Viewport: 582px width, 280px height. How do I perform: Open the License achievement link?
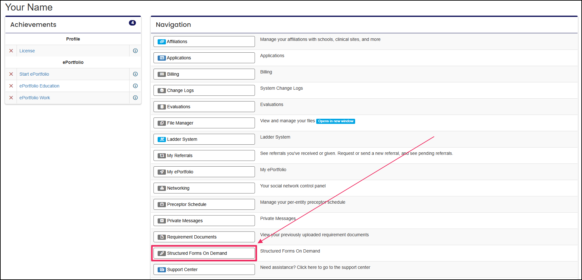pyautogui.click(x=27, y=51)
